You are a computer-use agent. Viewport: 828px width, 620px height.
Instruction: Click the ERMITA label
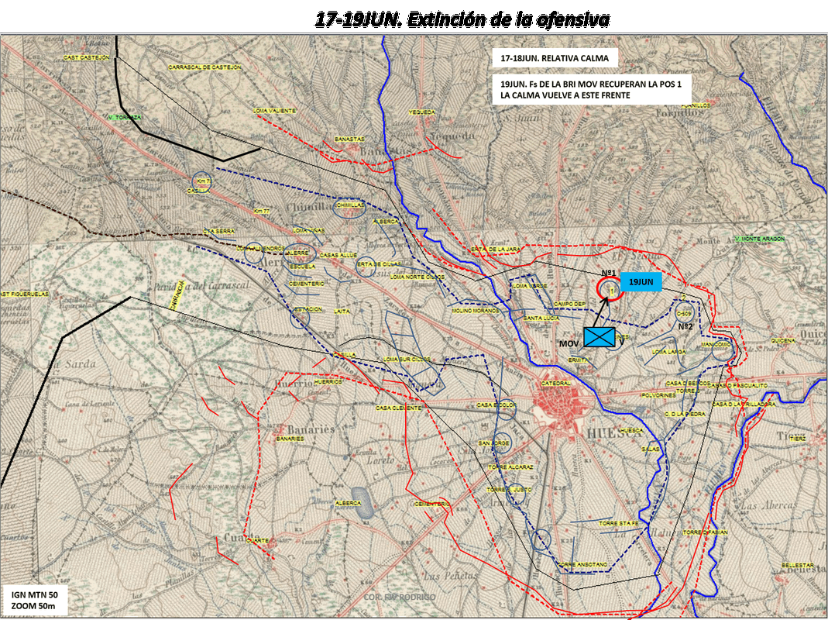tap(579, 360)
